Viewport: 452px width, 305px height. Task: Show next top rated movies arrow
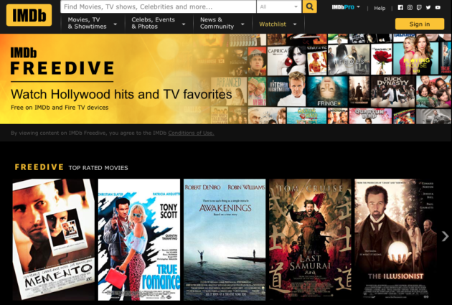445,236
